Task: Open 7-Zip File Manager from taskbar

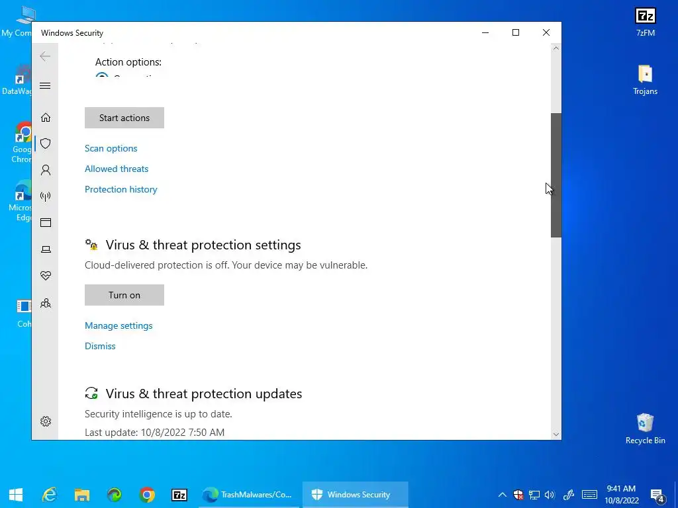Action: tap(179, 495)
